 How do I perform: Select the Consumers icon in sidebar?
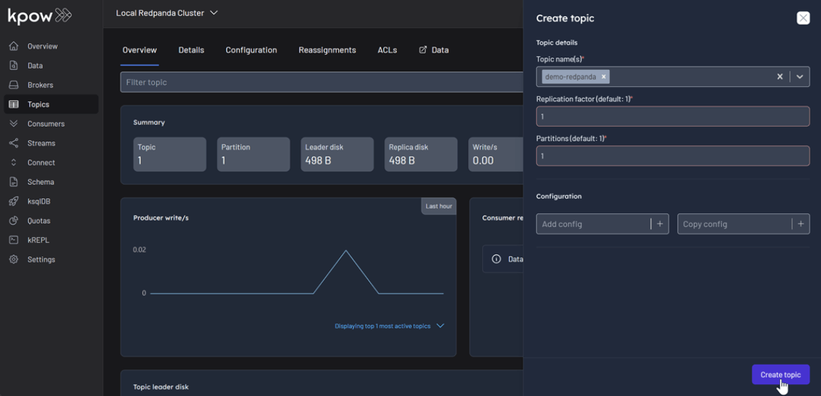tap(14, 124)
